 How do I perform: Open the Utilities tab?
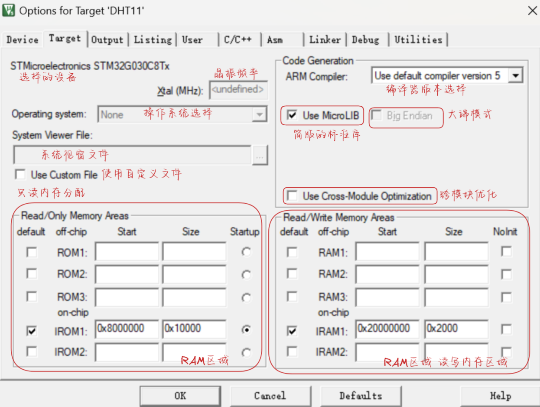pyautogui.click(x=418, y=40)
